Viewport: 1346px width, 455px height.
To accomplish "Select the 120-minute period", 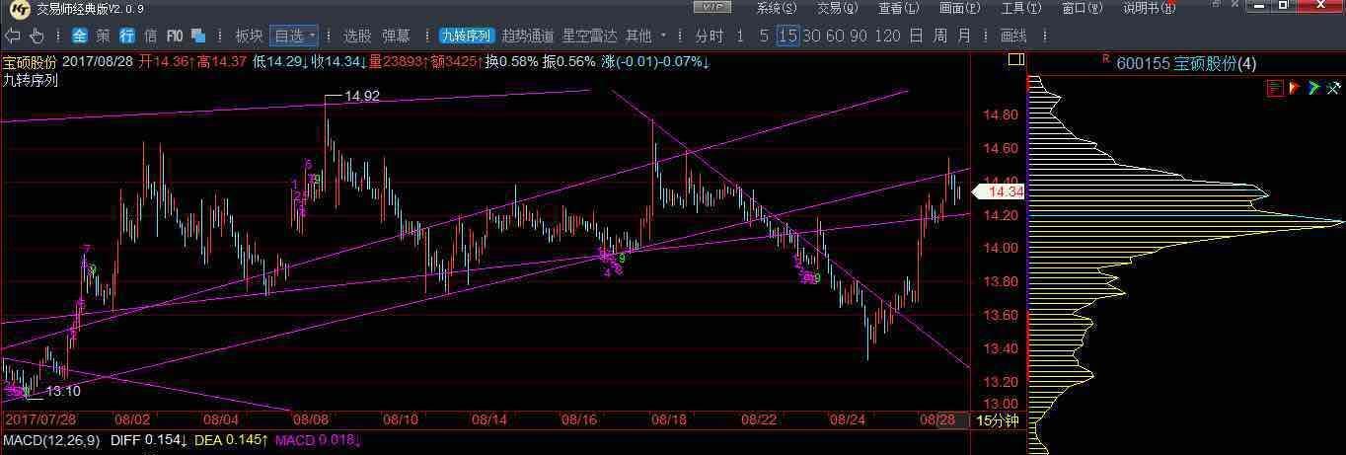I will click(x=887, y=36).
